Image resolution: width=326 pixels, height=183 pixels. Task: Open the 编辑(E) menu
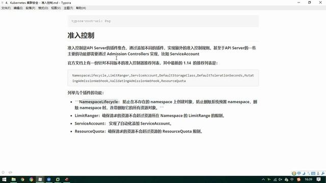18,8
